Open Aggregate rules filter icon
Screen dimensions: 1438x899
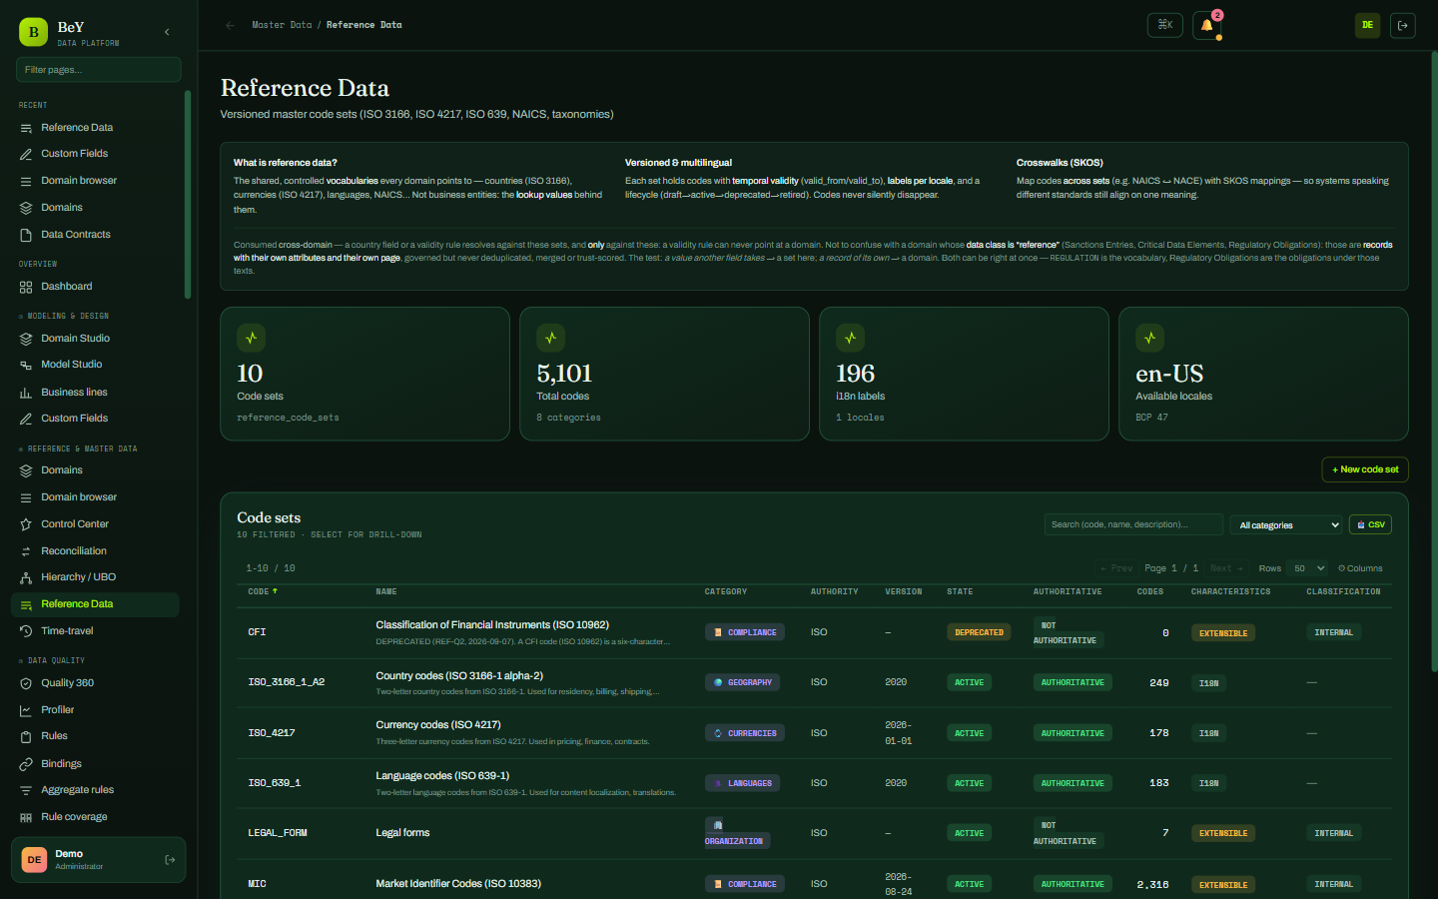pos(26,790)
